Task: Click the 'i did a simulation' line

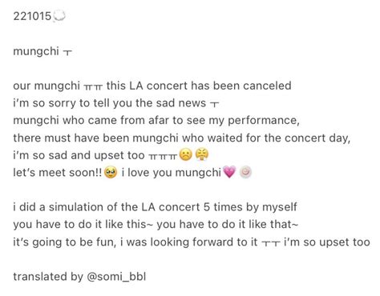Action: pos(155,207)
